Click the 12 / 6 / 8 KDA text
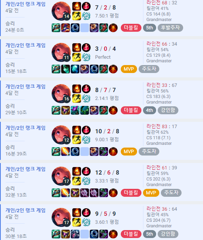This screenshot has width=203, height=240. (107, 173)
